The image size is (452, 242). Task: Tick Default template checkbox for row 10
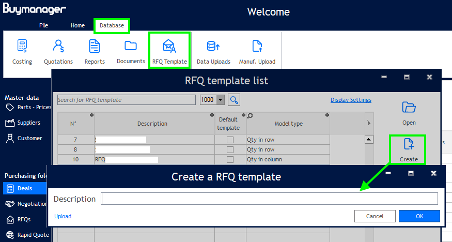click(230, 159)
